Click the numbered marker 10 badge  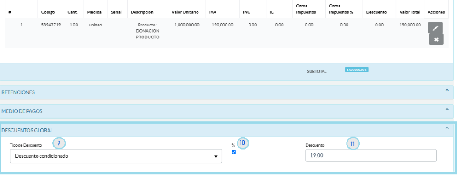point(243,143)
